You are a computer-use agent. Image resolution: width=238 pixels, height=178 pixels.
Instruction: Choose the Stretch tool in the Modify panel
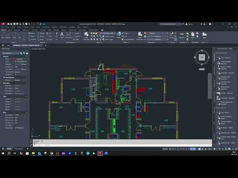(32, 40)
